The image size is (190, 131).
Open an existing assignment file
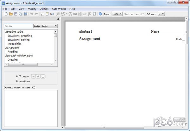point(11,14)
